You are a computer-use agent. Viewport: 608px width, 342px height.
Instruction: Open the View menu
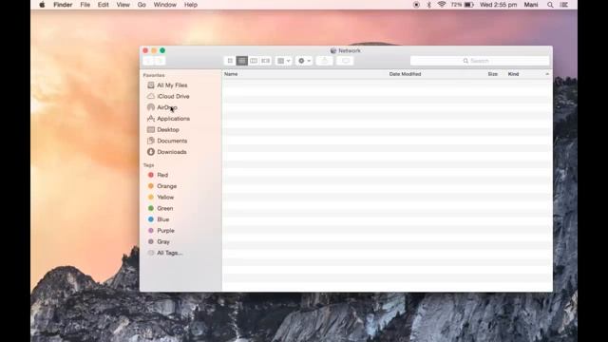tap(123, 5)
